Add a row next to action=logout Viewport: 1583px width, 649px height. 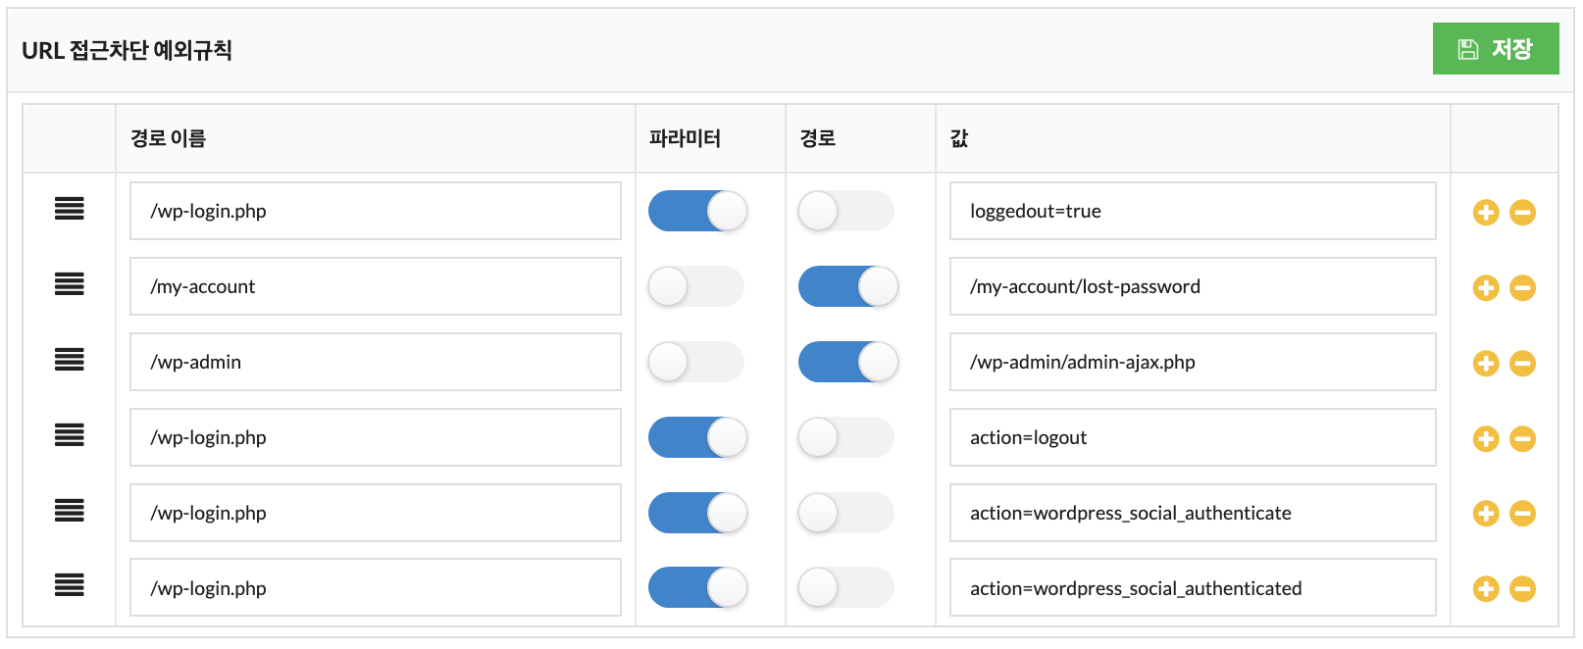click(1486, 438)
